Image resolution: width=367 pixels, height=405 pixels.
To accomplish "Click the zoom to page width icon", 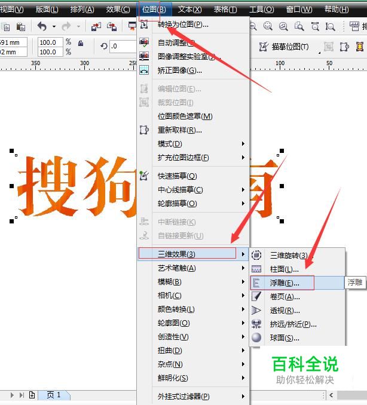I will [315, 26].
